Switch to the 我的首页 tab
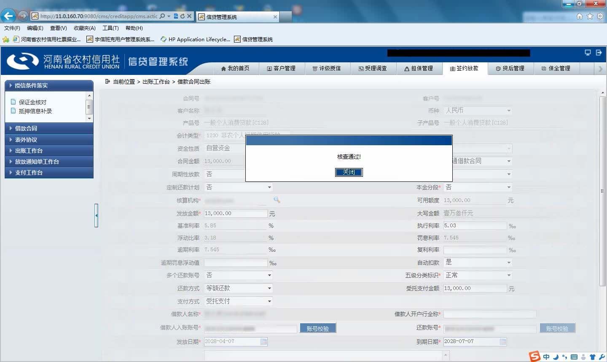 (235, 68)
